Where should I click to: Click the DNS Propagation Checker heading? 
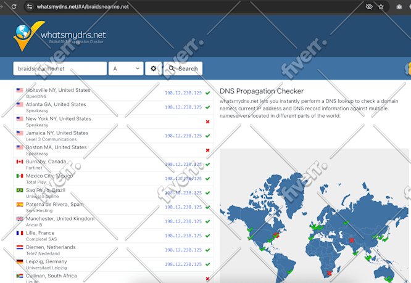(x=262, y=91)
